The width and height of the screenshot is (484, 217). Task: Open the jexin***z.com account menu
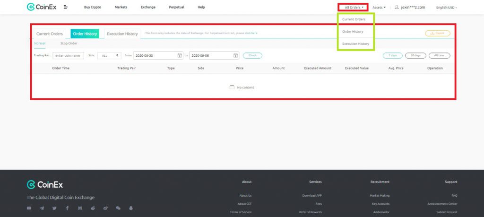[x=413, y=7]
